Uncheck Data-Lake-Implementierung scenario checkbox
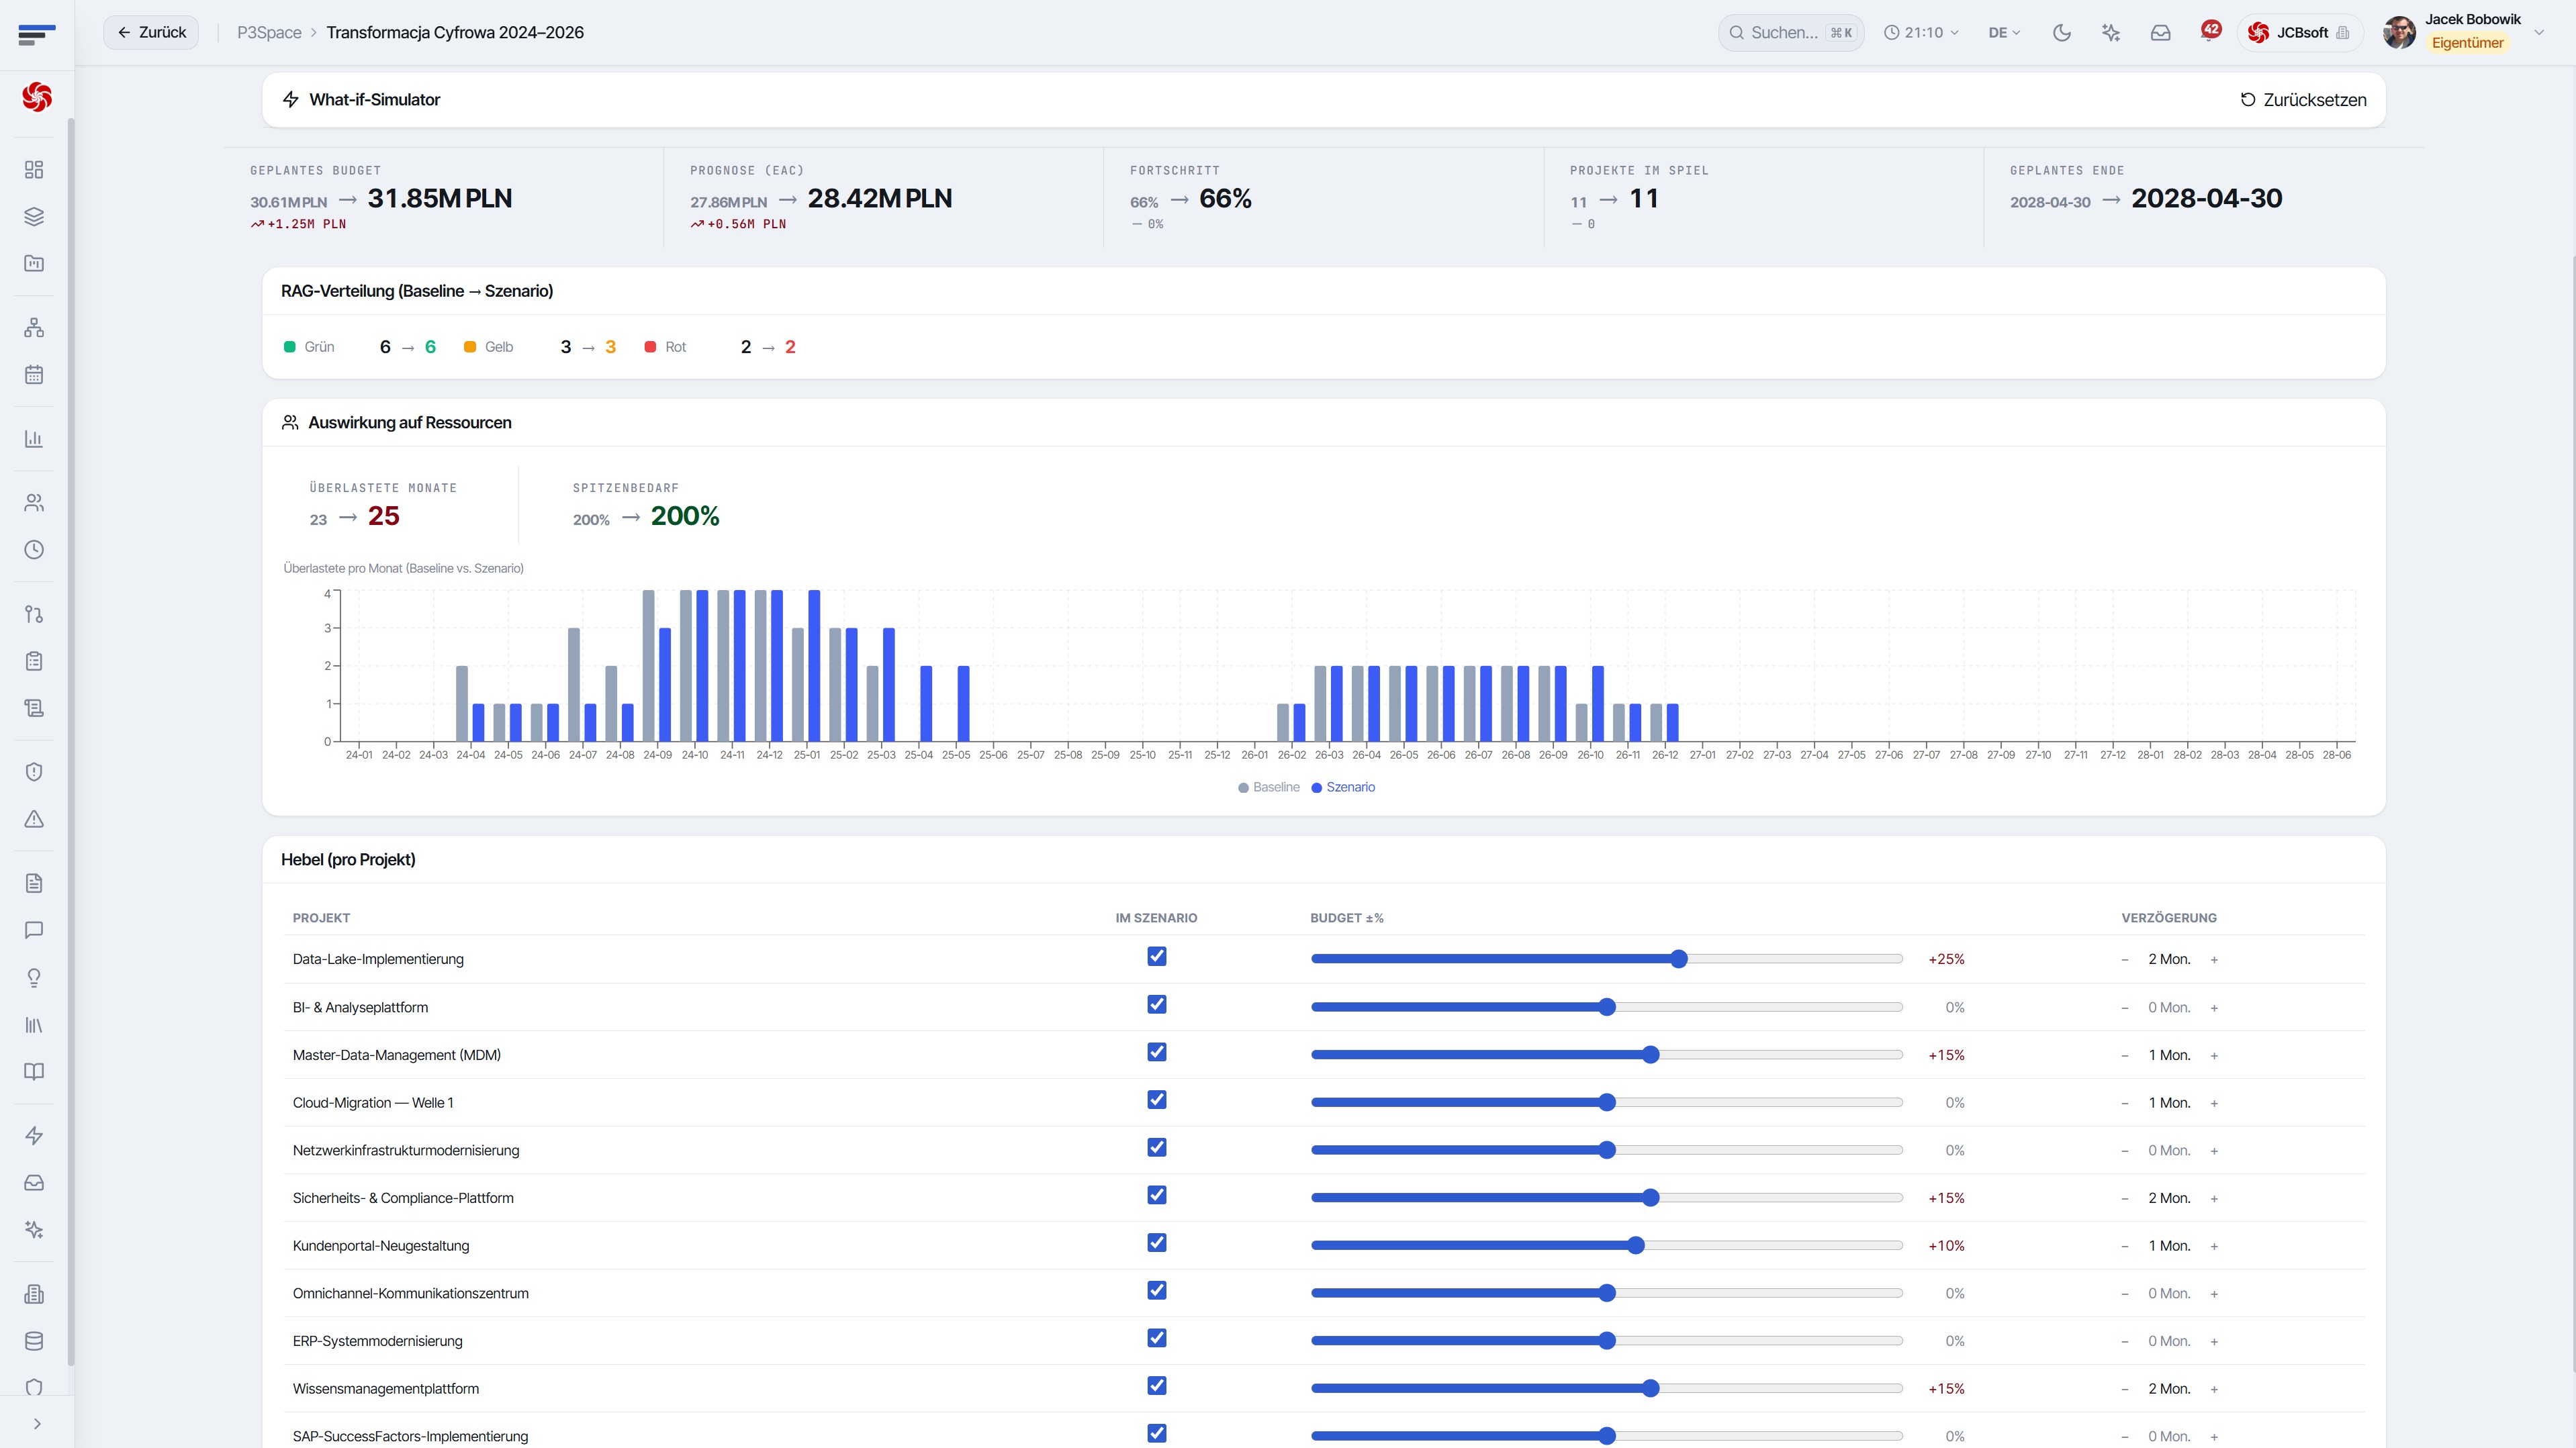Image resolution: width=2576 pixels, height=1448 pixels. 1157,957
